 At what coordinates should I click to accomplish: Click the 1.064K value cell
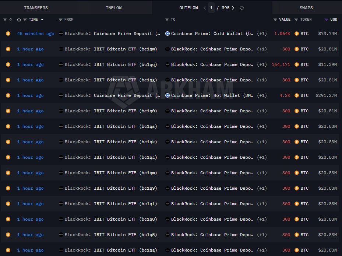pyautogui.click(x=282, y=34)
